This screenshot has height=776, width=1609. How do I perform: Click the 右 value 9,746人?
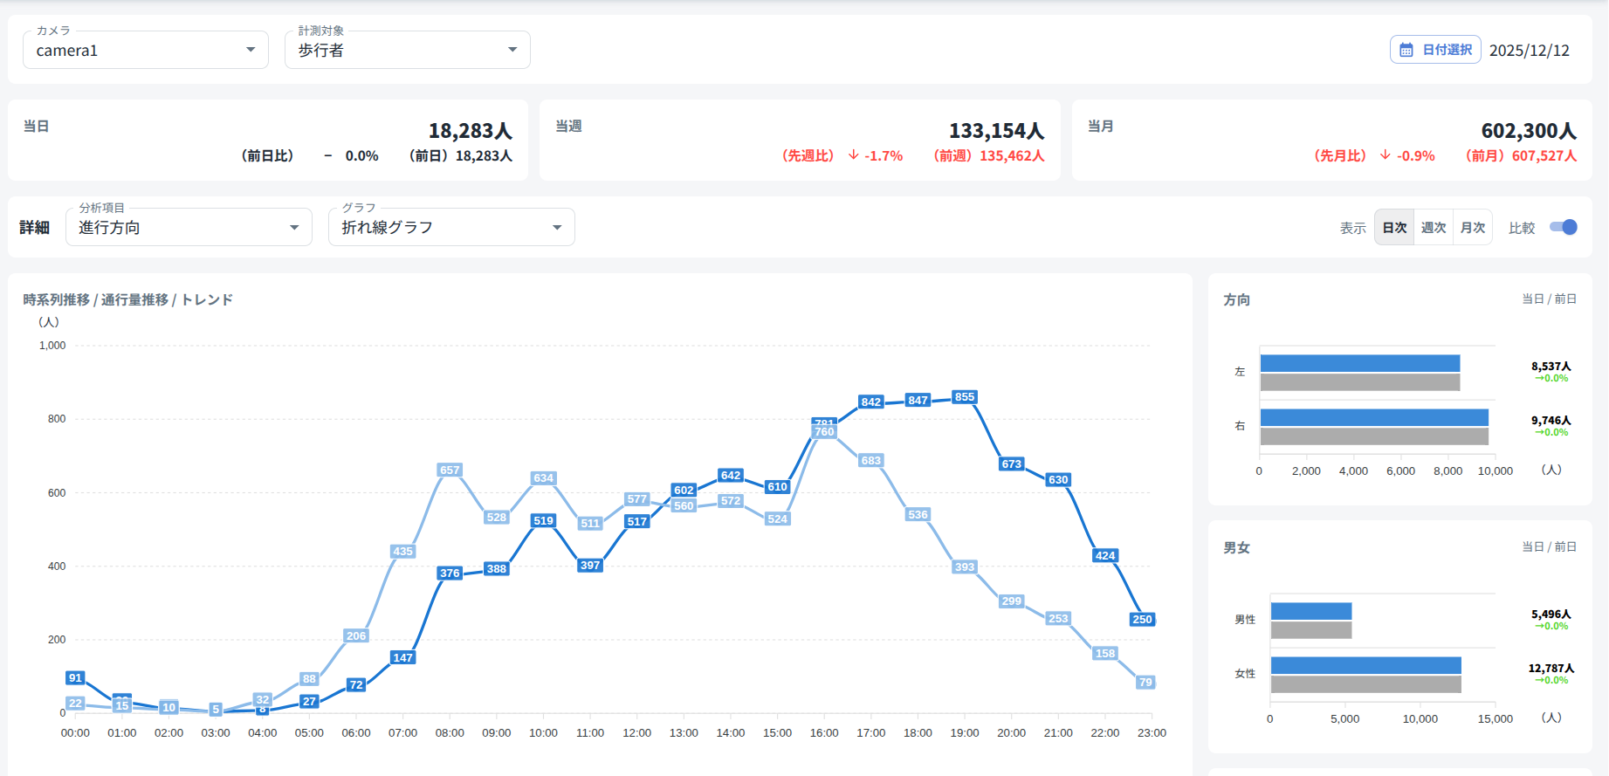[x=1551, y=421]
